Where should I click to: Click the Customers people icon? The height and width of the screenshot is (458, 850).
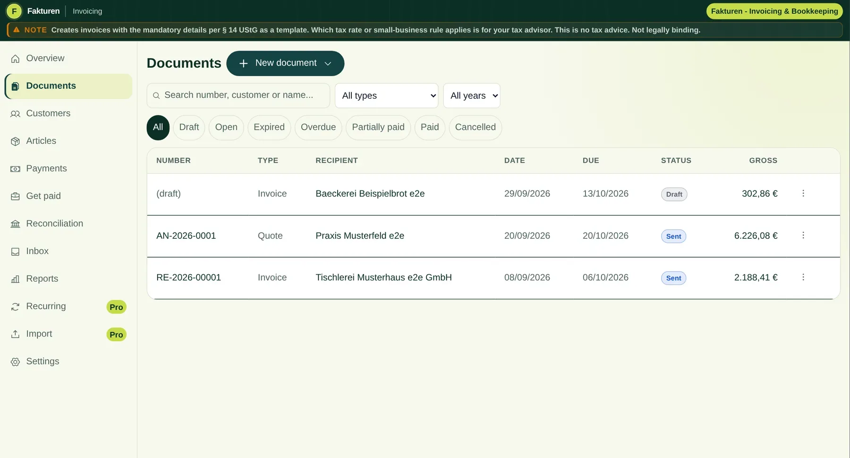coord(16,114)
